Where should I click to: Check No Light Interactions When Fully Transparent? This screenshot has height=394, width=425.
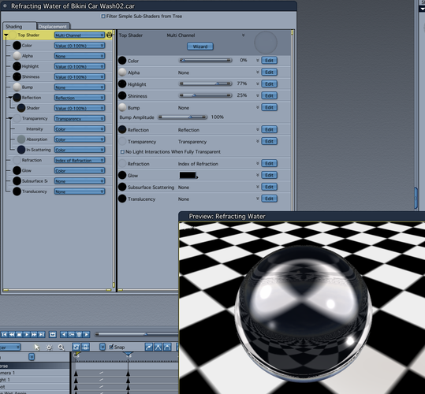tap(122, 152)
